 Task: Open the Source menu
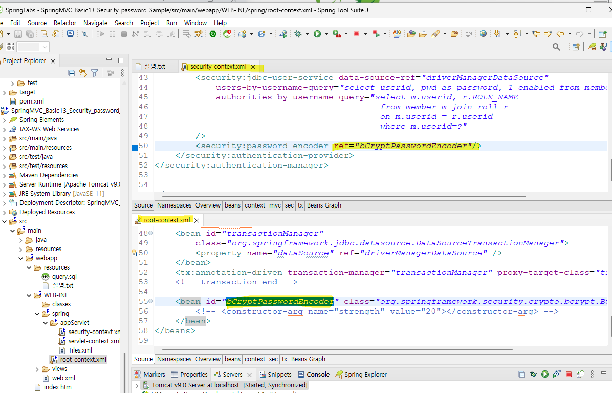[x=37, y=23]
